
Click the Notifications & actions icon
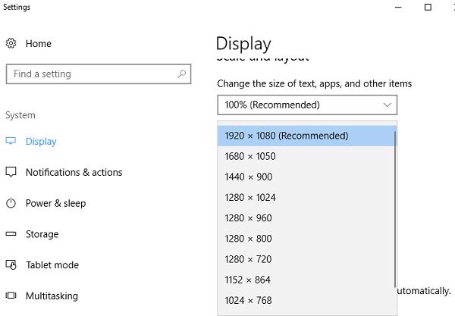point(11,173)
